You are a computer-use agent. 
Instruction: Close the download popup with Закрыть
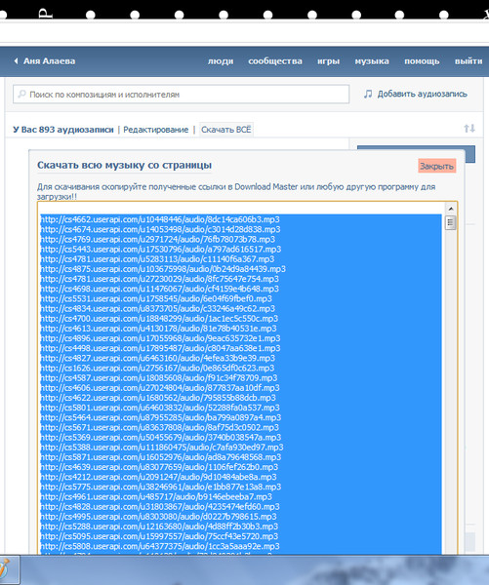[x=436, y=166]
